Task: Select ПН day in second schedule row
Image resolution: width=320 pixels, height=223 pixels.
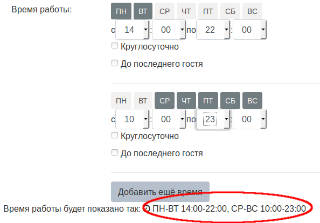Action: tap(121, 101)
